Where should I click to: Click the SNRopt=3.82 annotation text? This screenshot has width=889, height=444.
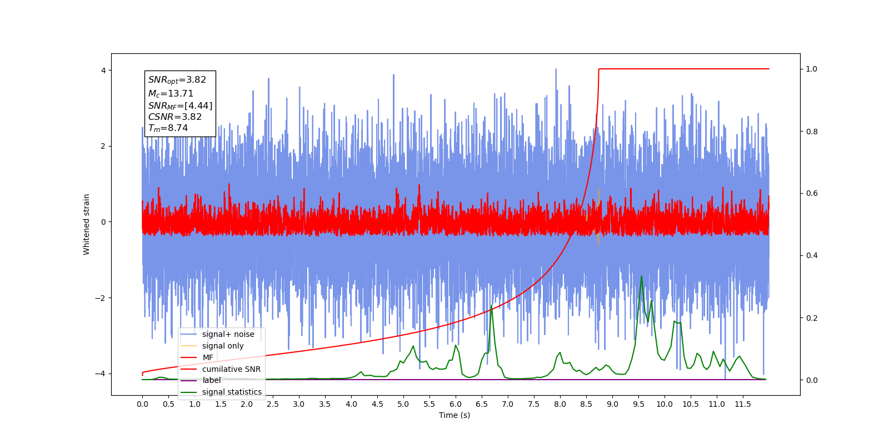[177, 80]
